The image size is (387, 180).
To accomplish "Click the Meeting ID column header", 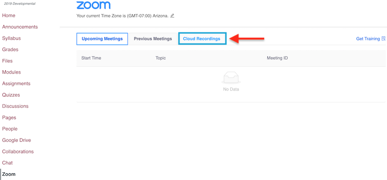I will (277, 58).
